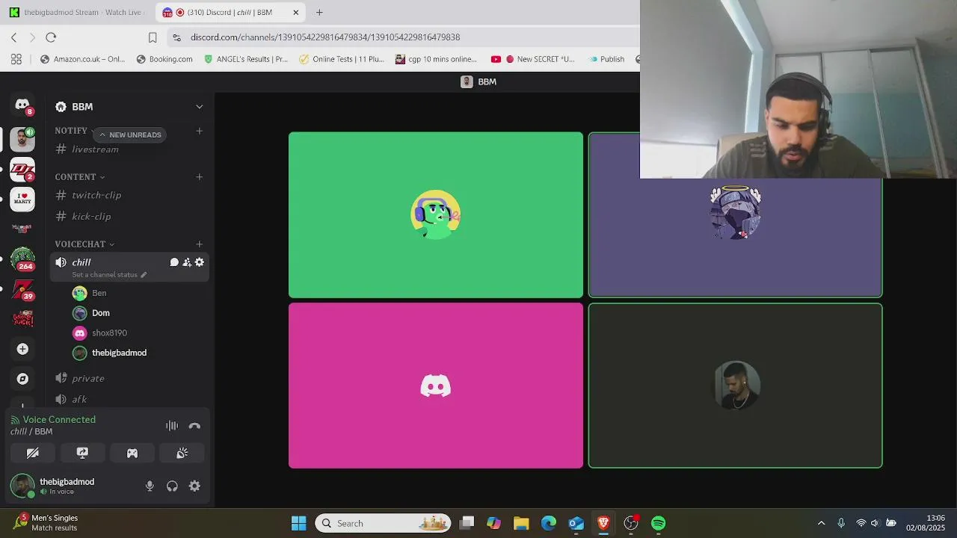957x538 pixels.
Task: Click the taskbar Search box
Action: tap(384, 523)
